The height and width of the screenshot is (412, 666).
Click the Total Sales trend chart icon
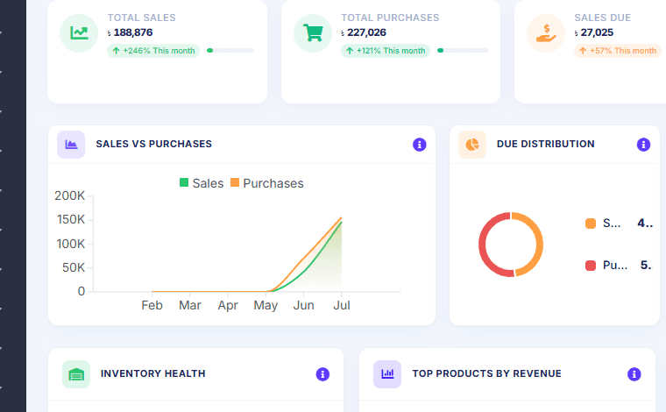79,33
